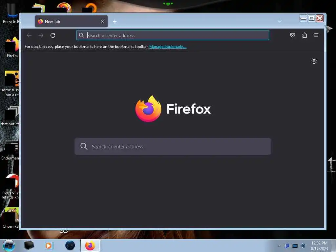Click the magnifier icon in the address bar
The width and height of the screenshot is (336, 252).
coord(81,35)
